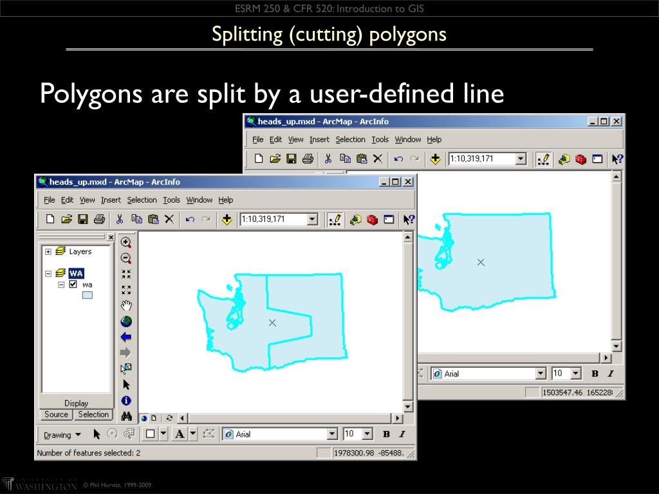Image resolution: width=659 pixels, height=494 pixels.
Task: Select the Identify info tool
Action: point(126,401)
